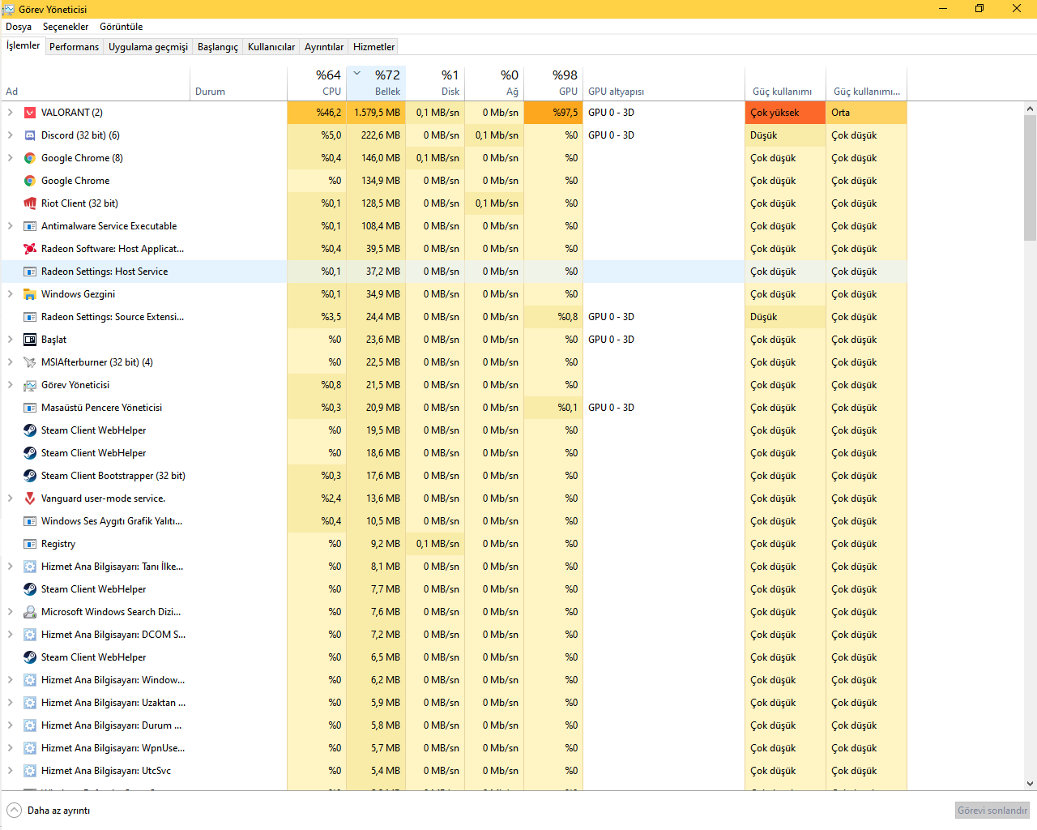Select the Çok yüksek power usage cell
This screenshot has height=830, width=1037.
(x=785, y=113)
